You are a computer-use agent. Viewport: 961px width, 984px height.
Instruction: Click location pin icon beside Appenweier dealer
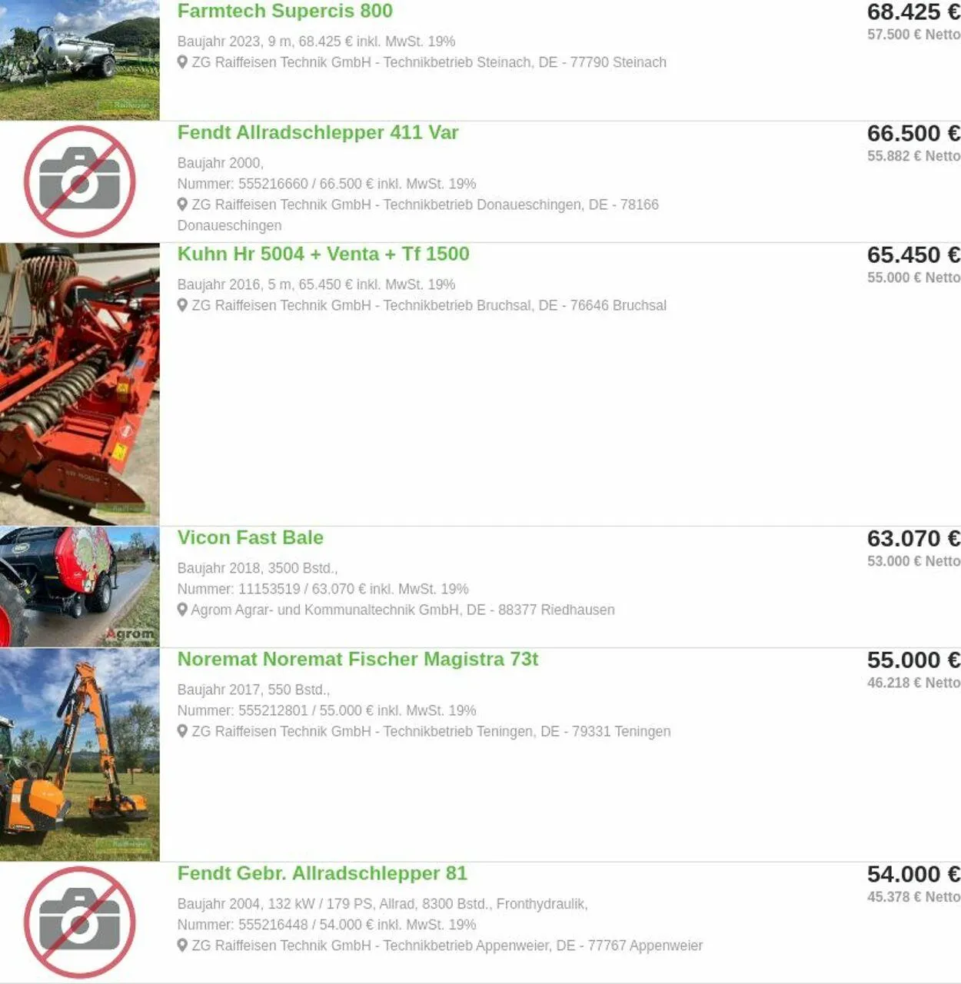[182, 946]
